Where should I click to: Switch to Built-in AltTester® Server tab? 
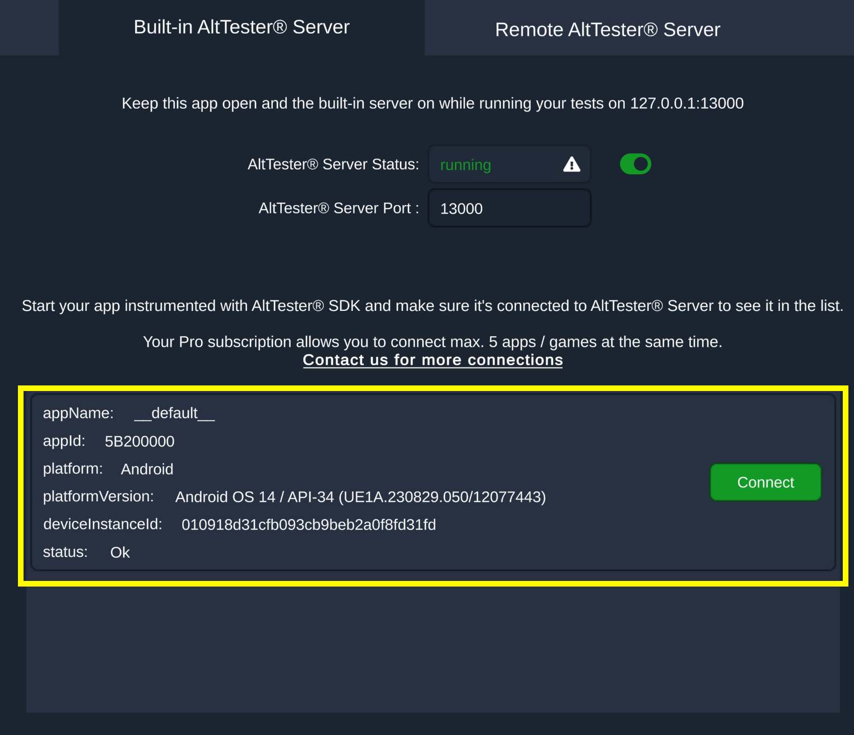(x=242, y=27)
